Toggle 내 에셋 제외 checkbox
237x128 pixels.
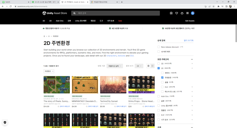(159, 52)
